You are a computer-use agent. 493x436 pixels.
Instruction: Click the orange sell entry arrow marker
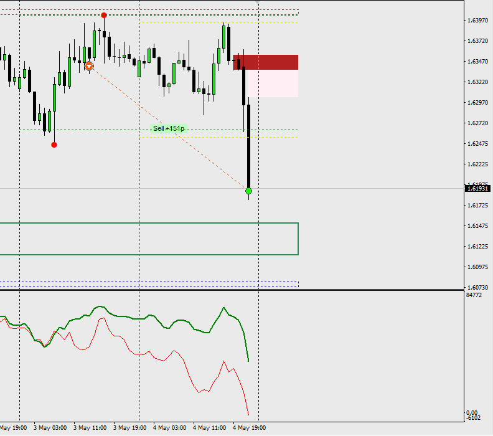(89, 66)
